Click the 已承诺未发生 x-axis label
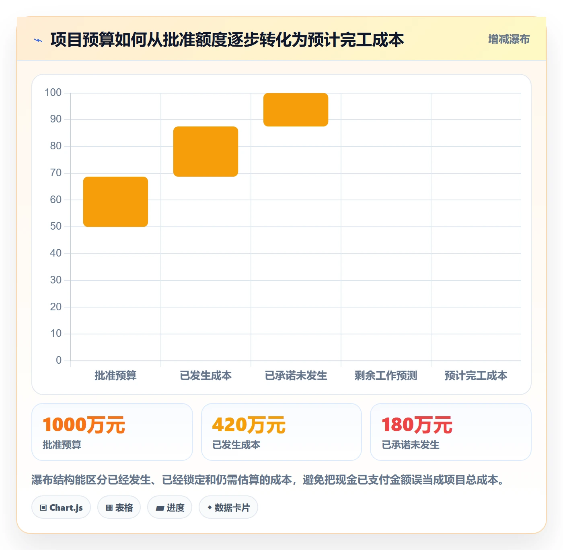Image resolution: width=563 pixels, height=550 pixels. 296,375
